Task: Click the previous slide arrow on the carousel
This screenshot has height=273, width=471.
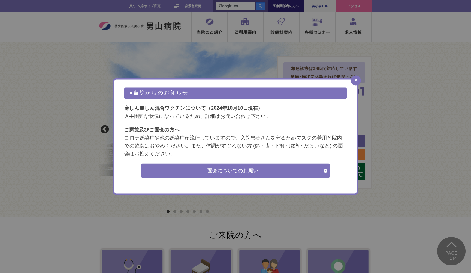Action: pyautogui.click(x=105, y=130)
